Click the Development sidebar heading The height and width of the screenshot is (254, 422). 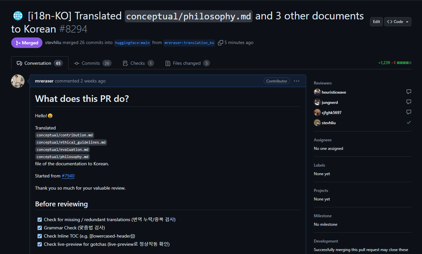tap(326, 241)
